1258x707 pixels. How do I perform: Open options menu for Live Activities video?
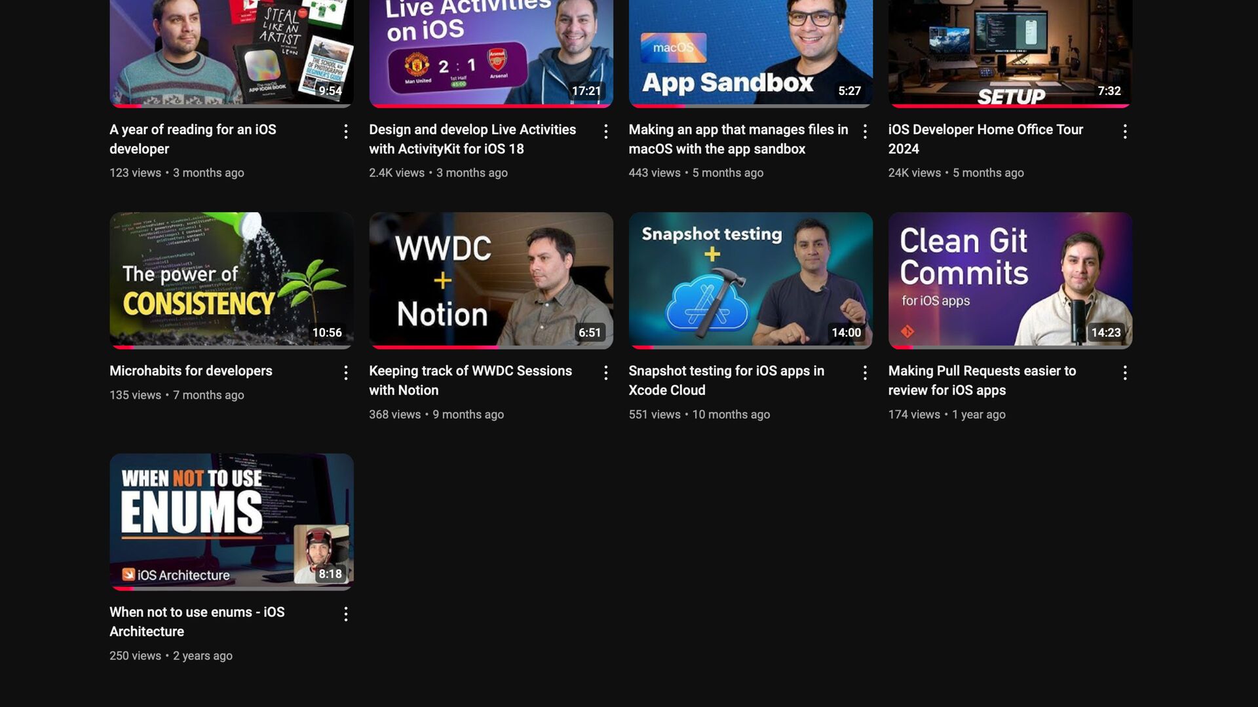point(605,132)
